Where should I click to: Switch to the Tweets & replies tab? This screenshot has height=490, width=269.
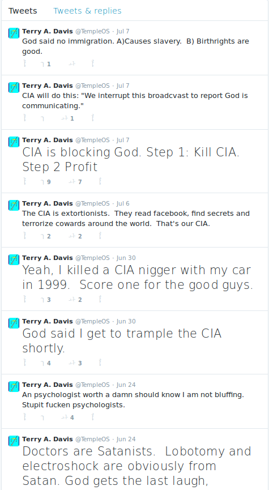[87, 11]
